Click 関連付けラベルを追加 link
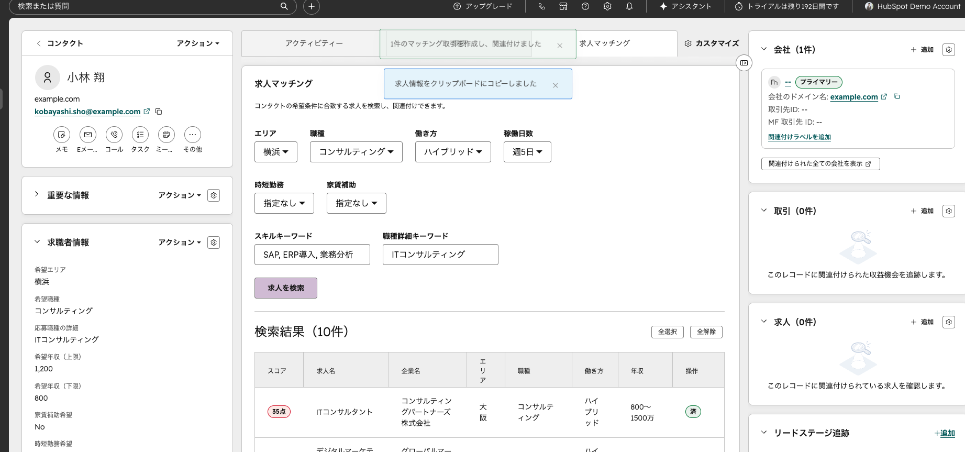965x452 pixels. 800,137
